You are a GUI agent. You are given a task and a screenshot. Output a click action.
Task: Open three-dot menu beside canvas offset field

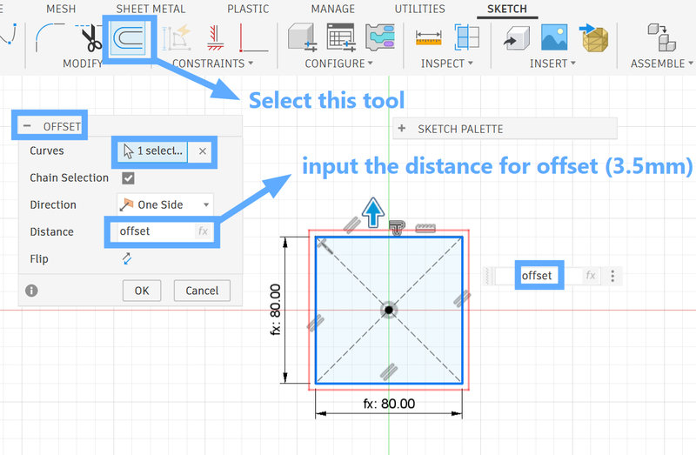(x=612, y=276)
